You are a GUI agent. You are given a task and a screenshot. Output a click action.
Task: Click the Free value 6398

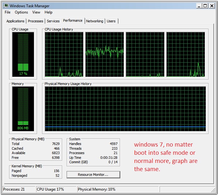56,158
